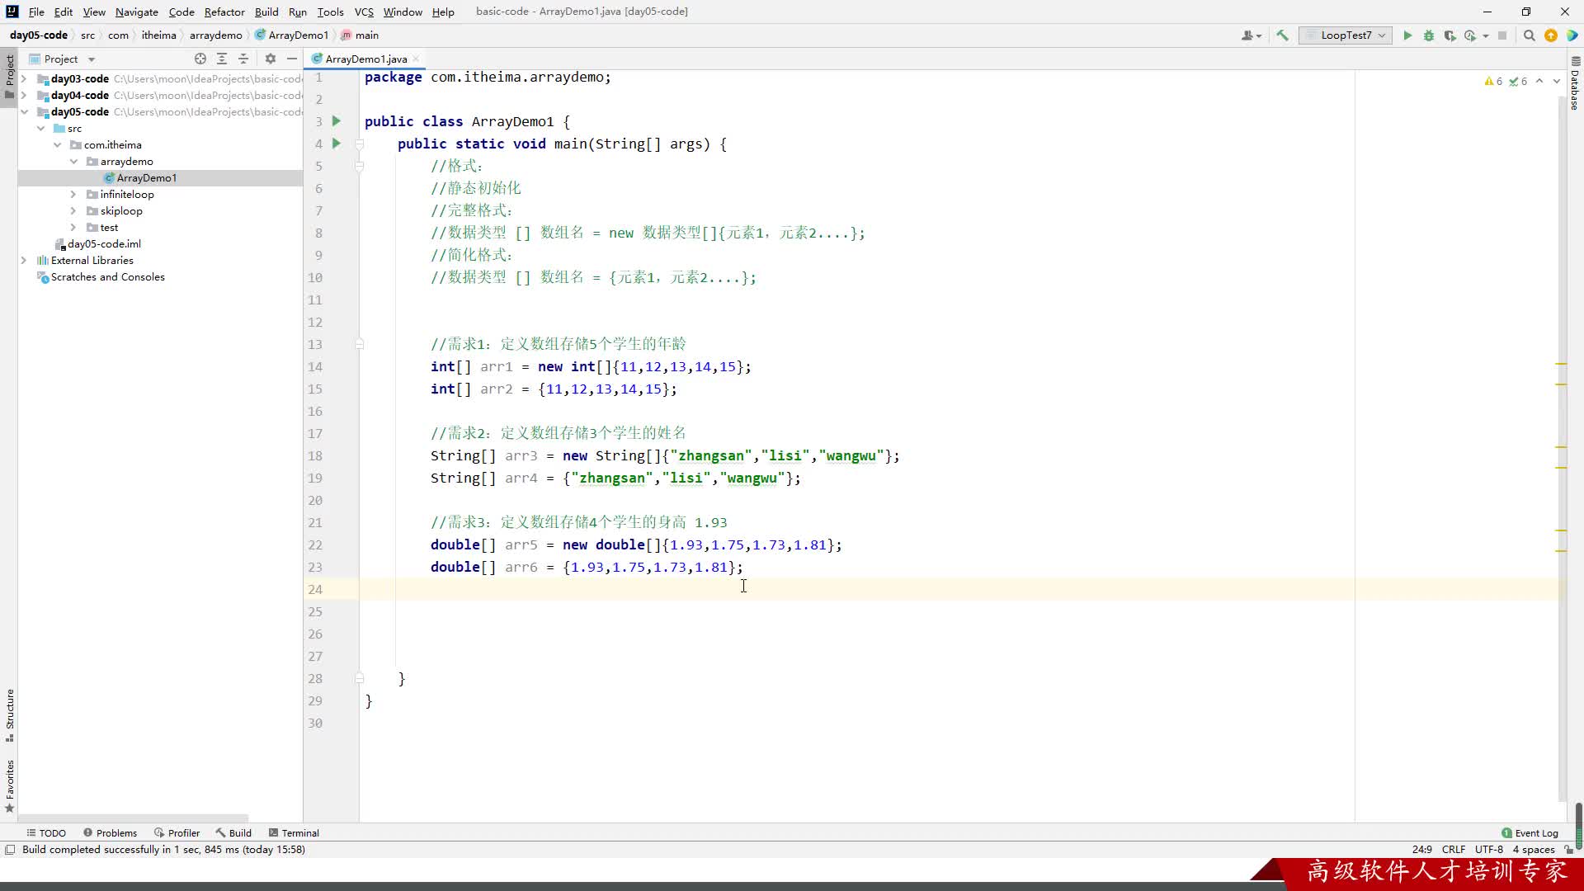Click the line 24 input field
Image resolution: width=1584 pixels, height=891 pixels.
(x=744, y=587)
